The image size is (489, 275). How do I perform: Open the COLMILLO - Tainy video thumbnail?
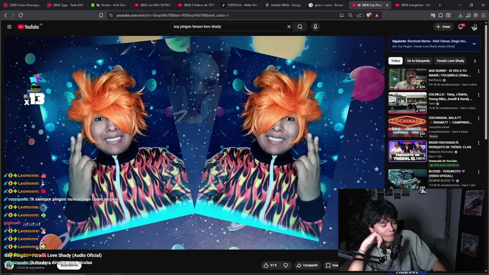[408, 103]
